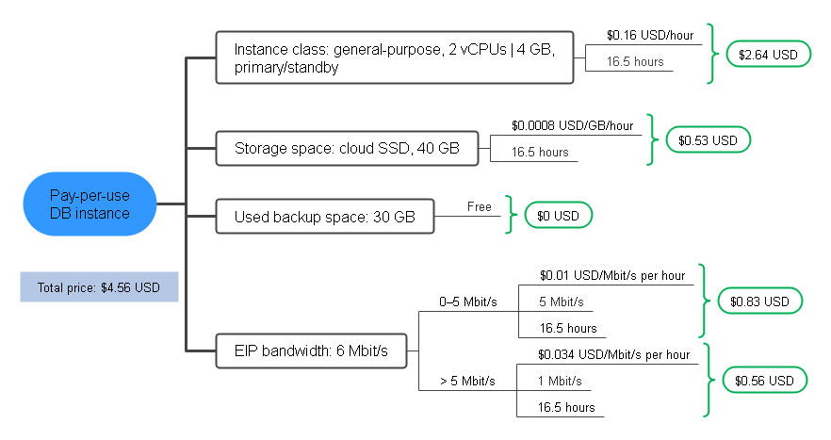Select the $0 USD price badge
831x440 pixels.
coord(558,215)
